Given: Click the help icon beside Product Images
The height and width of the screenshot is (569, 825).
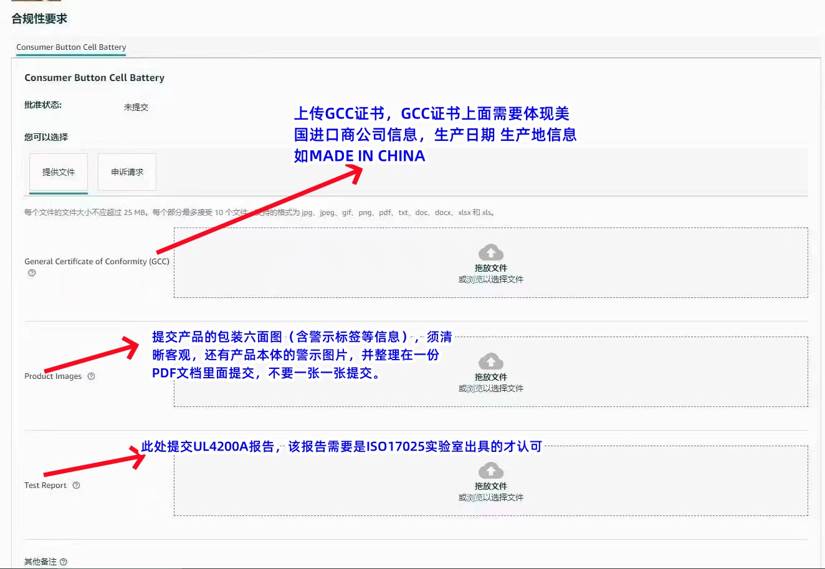Looking at the screenshot, I should coord(91,376).
